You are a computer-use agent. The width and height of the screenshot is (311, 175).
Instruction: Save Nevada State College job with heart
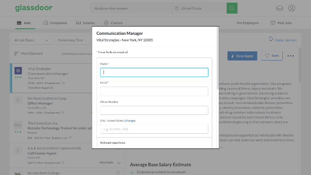(x=118, y=173)
